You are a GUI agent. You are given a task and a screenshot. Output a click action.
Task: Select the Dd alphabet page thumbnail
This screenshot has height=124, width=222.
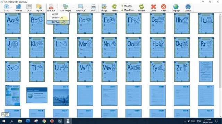point(85,23)
